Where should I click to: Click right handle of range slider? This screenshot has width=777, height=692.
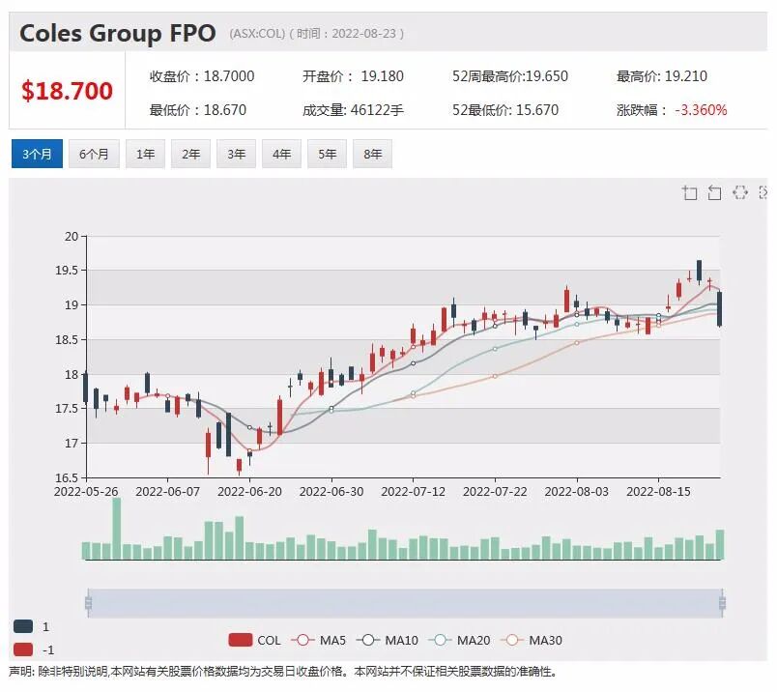[x=722, y=603]
